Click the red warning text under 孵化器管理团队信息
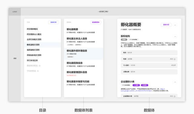194x114 pixels. pyautogui.click(x=72, y=75)
